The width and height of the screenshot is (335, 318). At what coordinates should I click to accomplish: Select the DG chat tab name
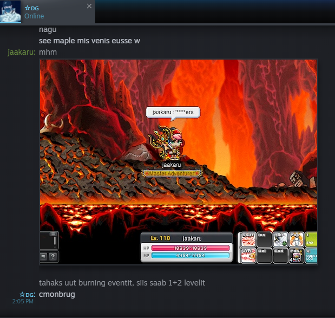[x=31, y=8]
